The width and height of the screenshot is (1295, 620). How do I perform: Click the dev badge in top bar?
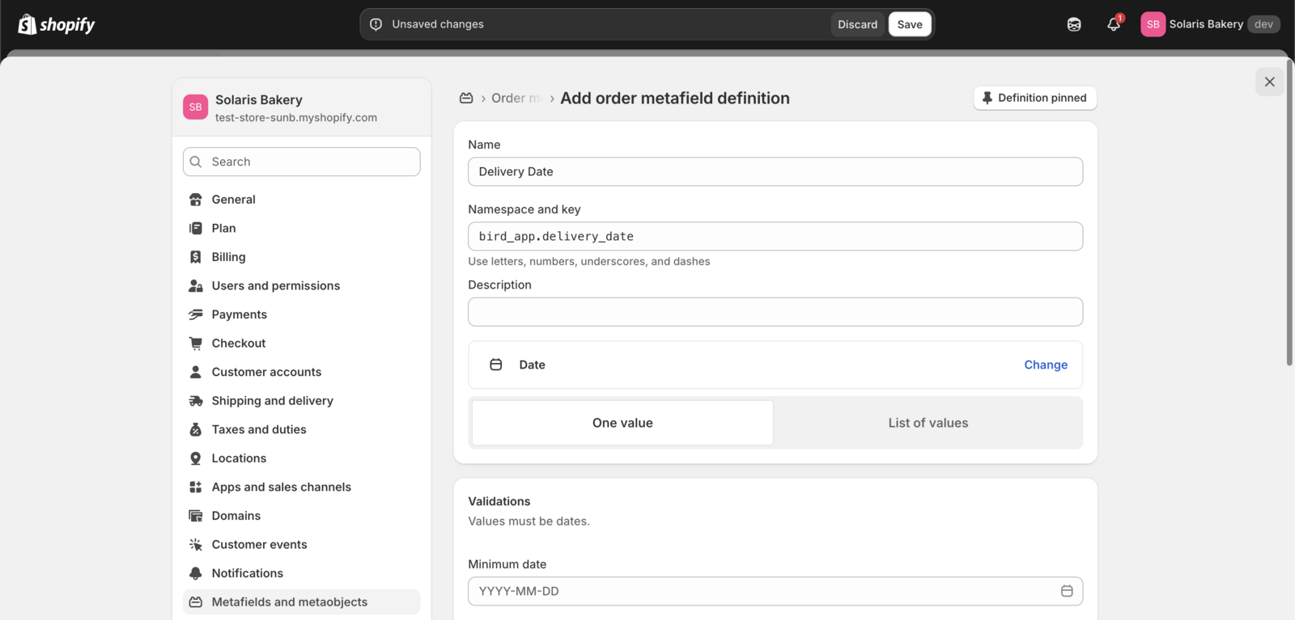(1263, 24)
